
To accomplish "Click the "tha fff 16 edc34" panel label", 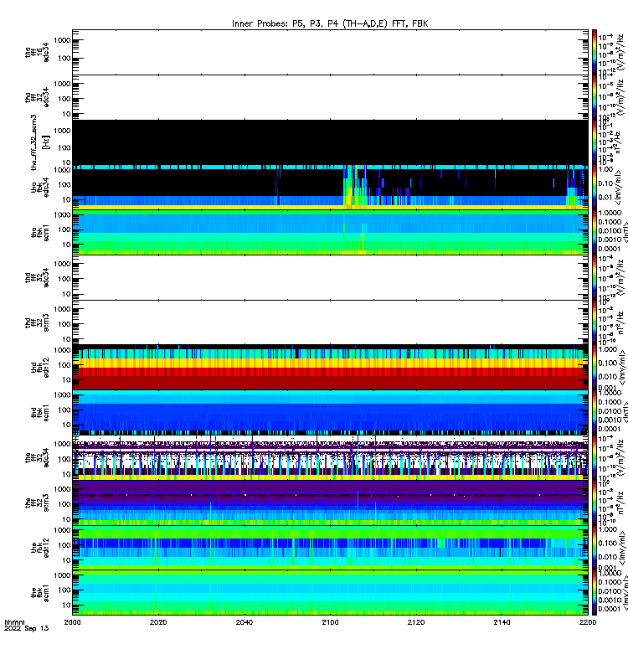I will pos(37,53).
